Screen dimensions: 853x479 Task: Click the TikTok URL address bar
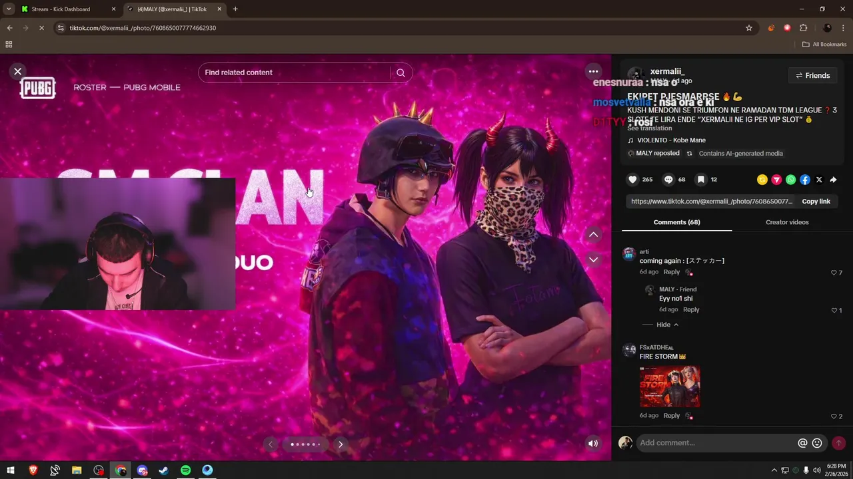tap(400, 28)
